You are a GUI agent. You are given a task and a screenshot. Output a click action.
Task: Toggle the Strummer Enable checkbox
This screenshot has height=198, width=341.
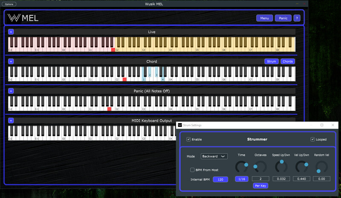coord(188,139)
